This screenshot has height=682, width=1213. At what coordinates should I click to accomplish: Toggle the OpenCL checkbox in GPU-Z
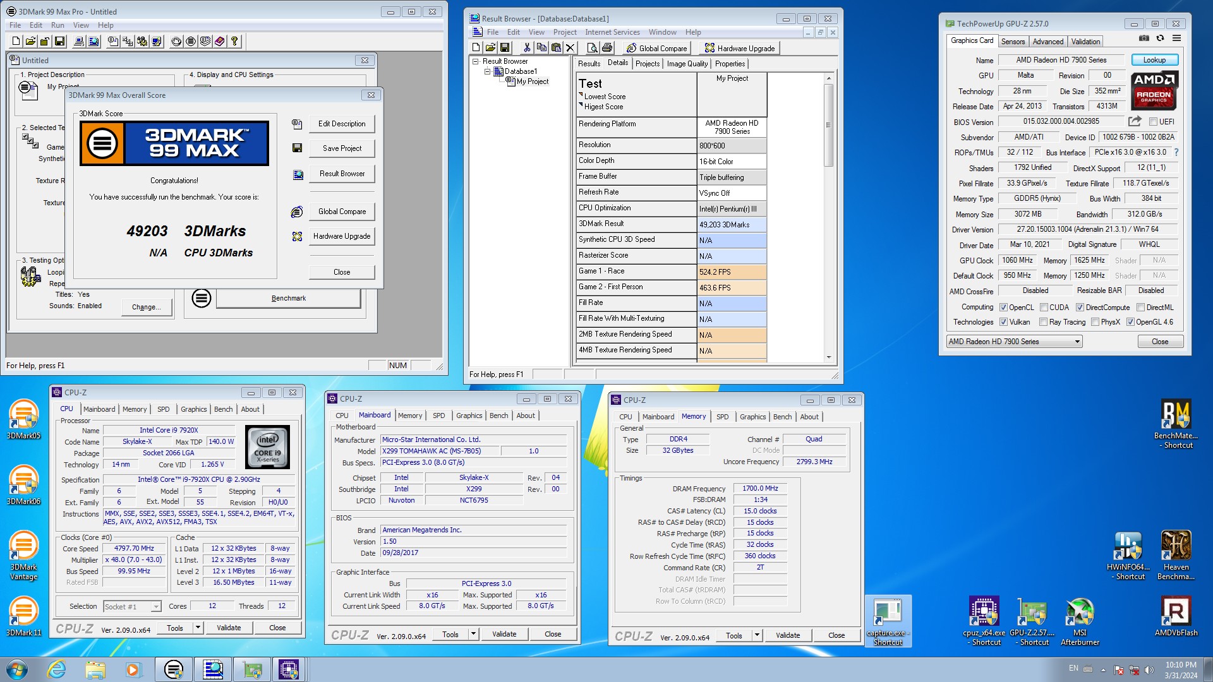(x=1003, y=308)
